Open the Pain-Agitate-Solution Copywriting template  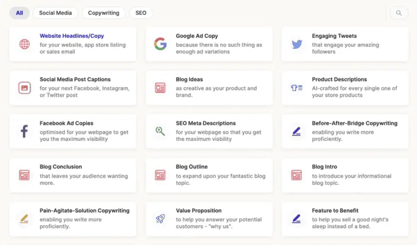click(x=73, y=219)
